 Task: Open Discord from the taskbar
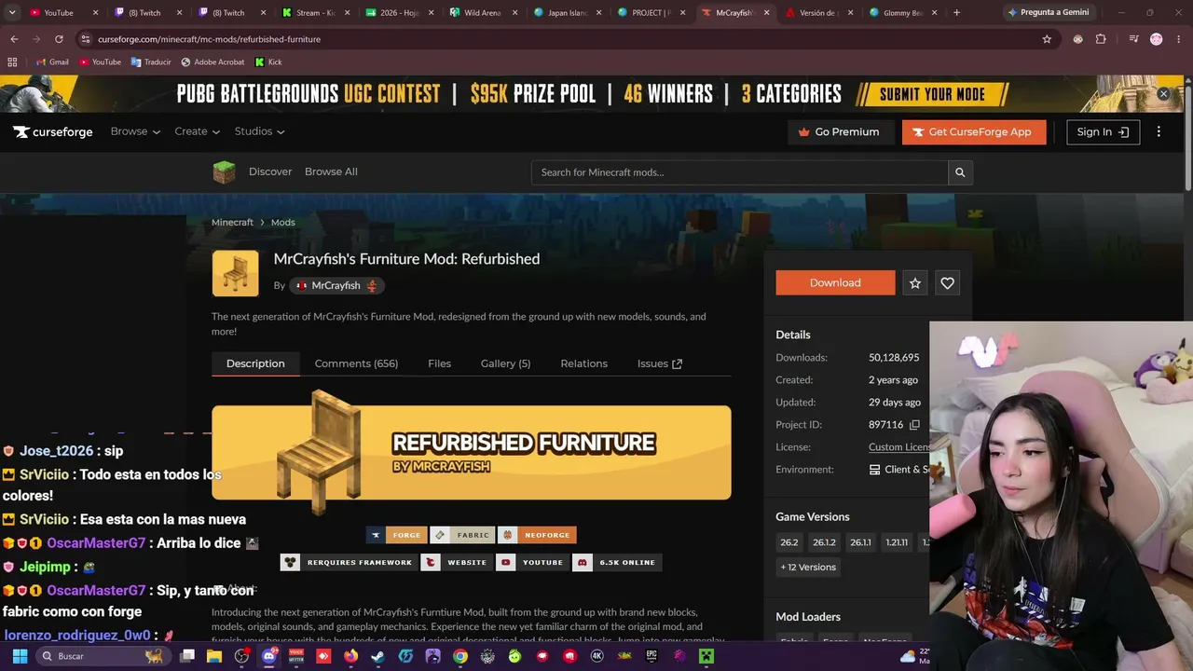(x=269, y=656)
